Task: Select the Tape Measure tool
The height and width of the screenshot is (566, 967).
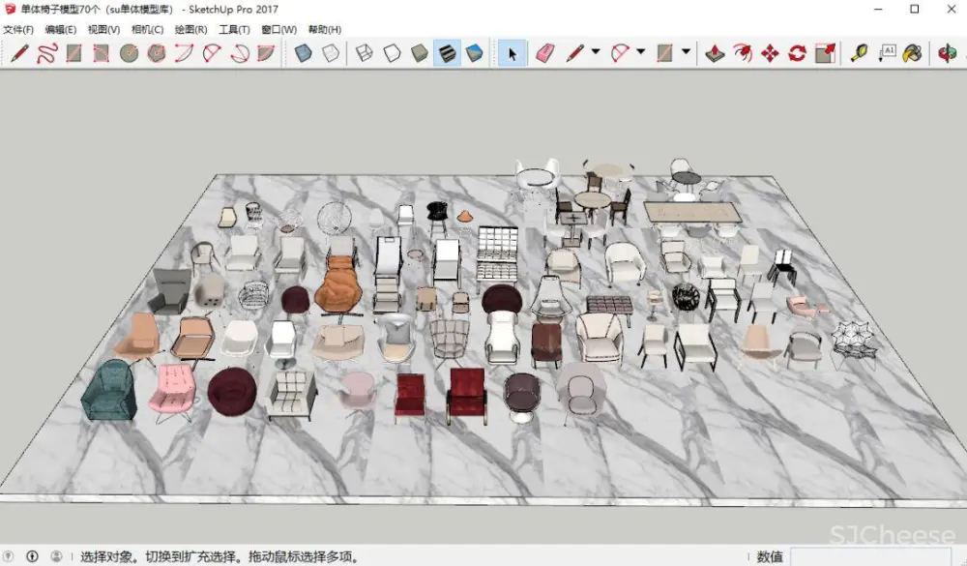Action: (x=858, y=52)
